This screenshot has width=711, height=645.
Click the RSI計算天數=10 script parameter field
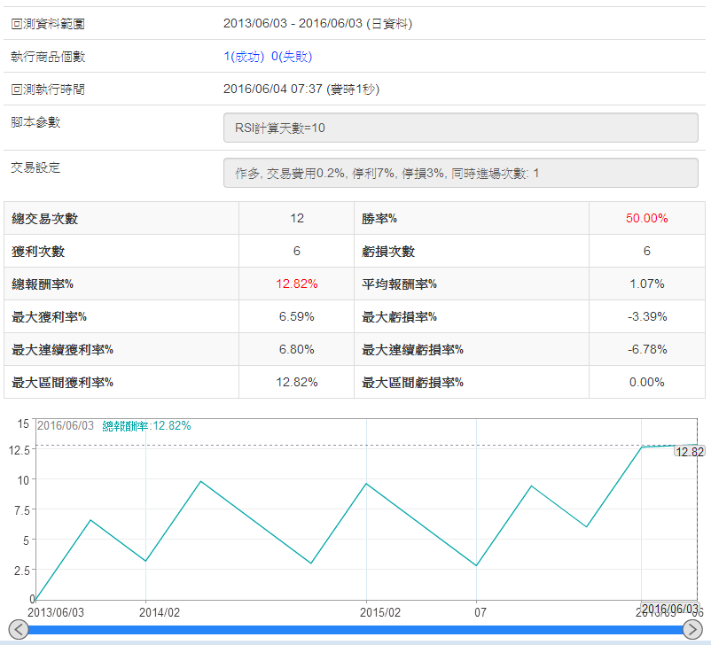click(460, 128)
